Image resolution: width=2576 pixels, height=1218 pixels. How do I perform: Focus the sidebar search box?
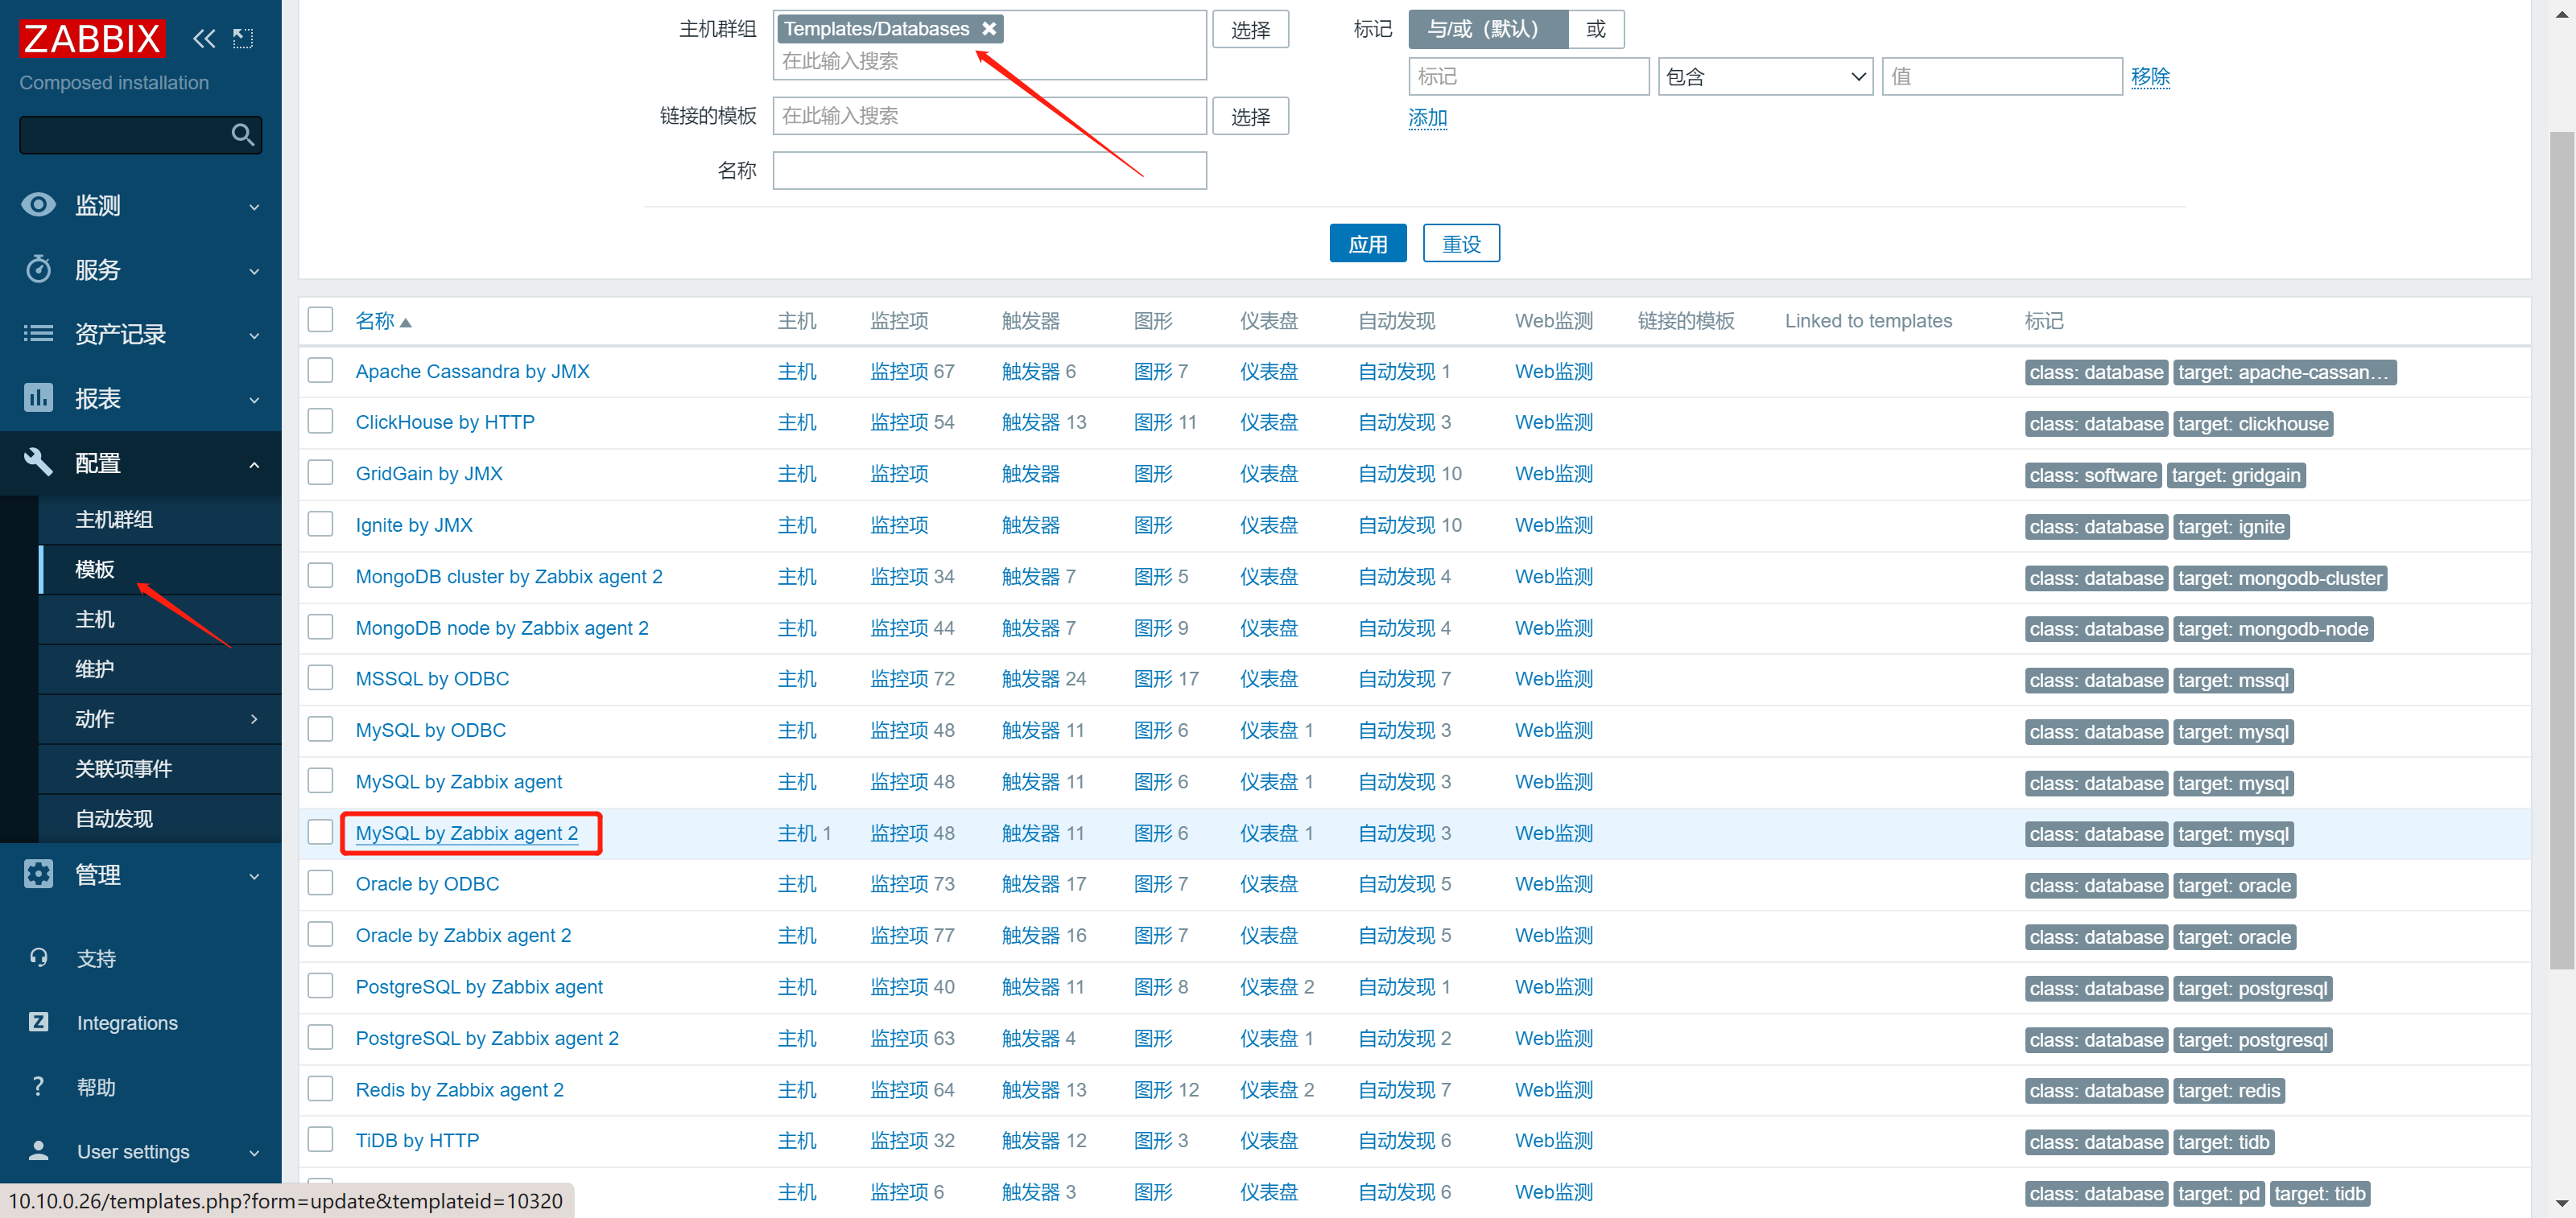140,135
